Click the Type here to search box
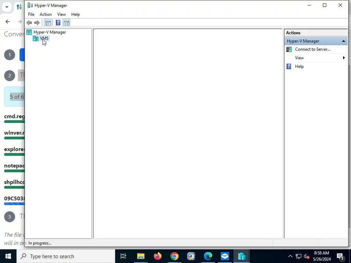 [x=65, y=256]
